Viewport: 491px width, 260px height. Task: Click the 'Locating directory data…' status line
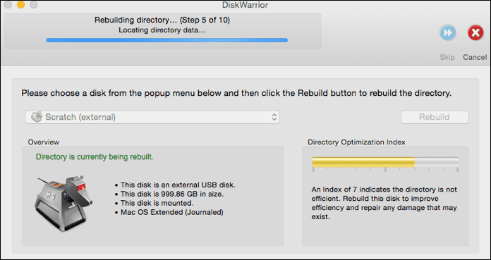(x=162, y=30)
